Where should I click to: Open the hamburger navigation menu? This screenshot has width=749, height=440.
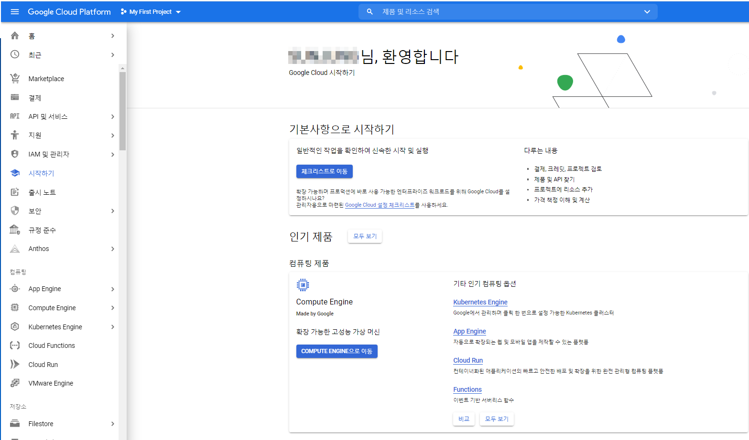point(15,11)
